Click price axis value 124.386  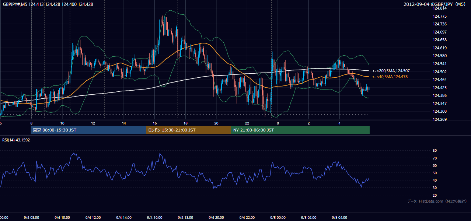(x=440, y=95)
